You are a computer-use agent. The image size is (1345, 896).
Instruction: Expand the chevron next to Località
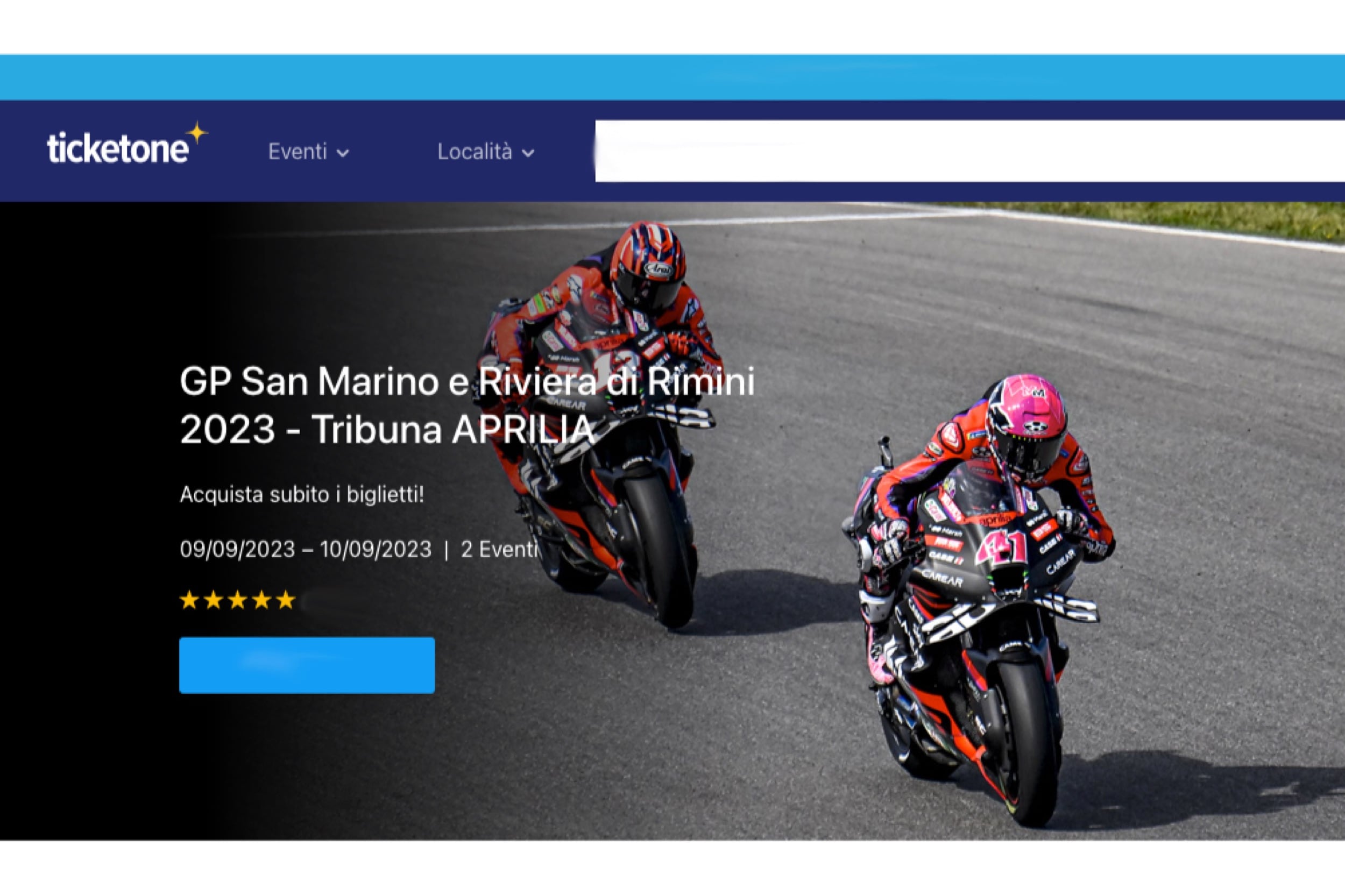(x=528, y=153)
